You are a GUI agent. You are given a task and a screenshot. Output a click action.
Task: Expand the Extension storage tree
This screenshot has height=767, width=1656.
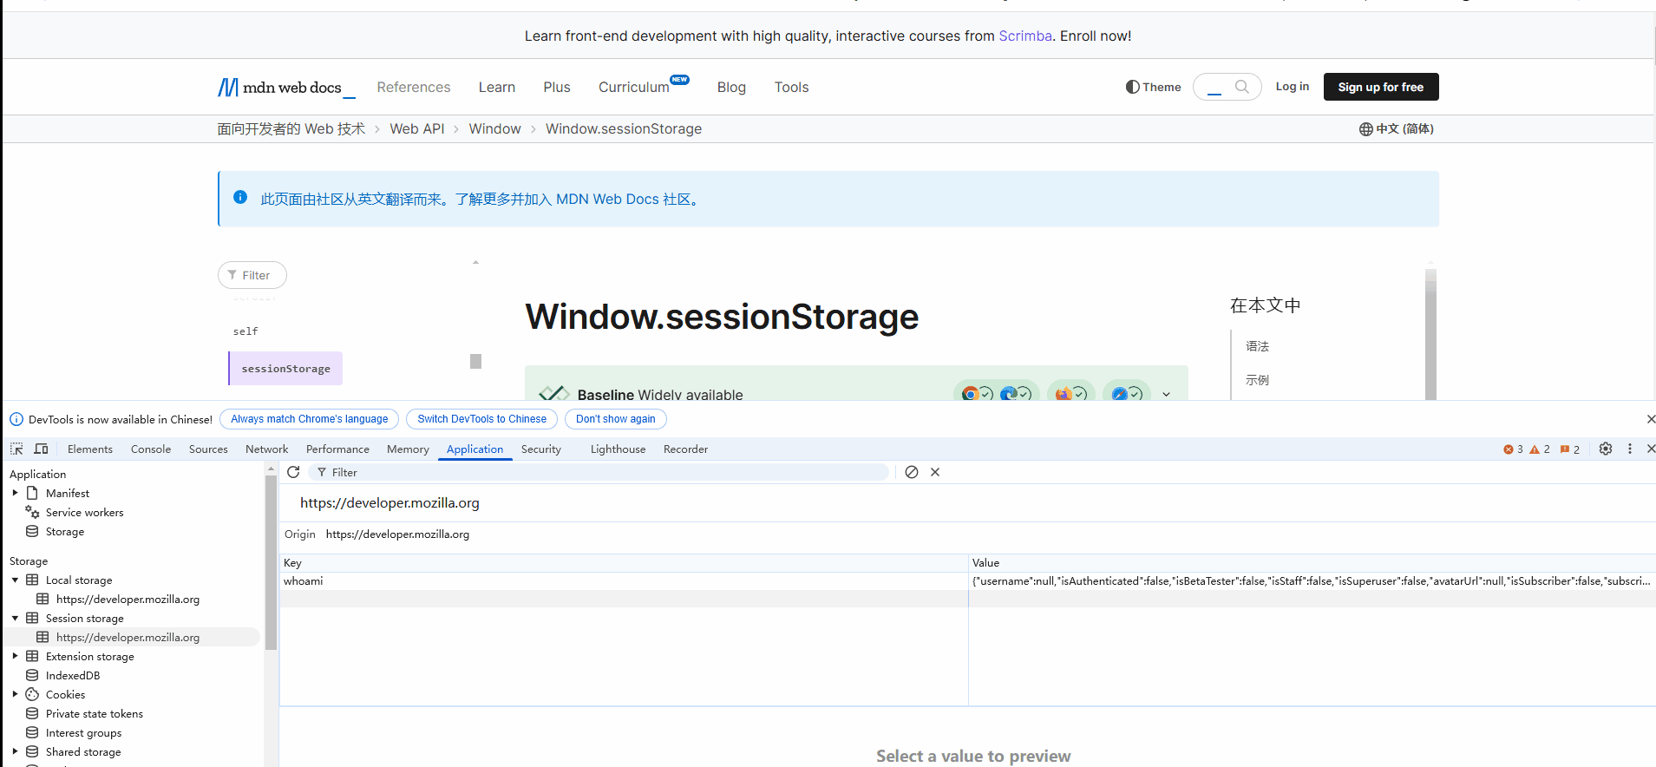[x=15, y=656]
